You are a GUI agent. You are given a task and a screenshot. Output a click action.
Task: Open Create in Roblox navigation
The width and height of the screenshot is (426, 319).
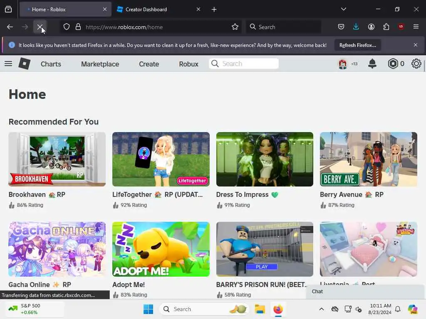click(x=149, y=64)
